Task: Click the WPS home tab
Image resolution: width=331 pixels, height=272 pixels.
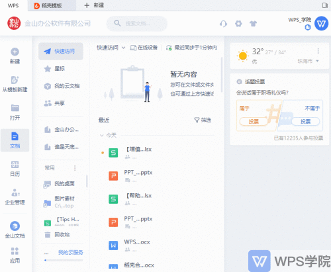Action: pyautogui.click(x=13, y=5)
